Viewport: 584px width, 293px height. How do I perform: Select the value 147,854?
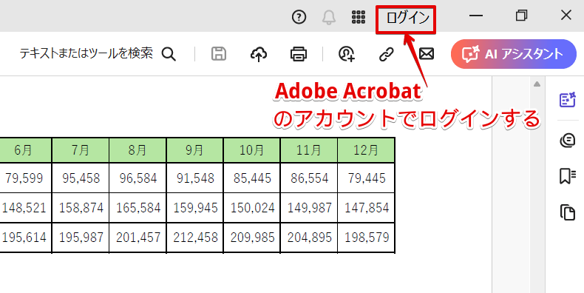click(367, 208)
